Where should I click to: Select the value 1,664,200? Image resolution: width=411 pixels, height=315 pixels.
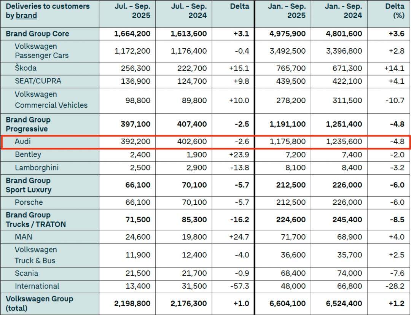click(132, 34)
